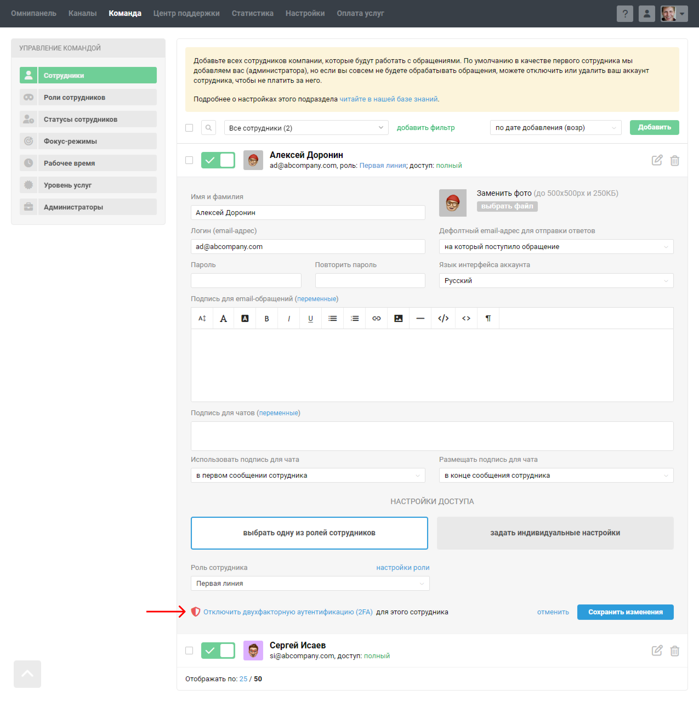Toggle italic formatting in signature editor
699x701 pixels.
click(x=289, y=318)
